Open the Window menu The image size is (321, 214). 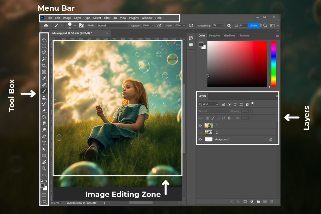[147, 18]
